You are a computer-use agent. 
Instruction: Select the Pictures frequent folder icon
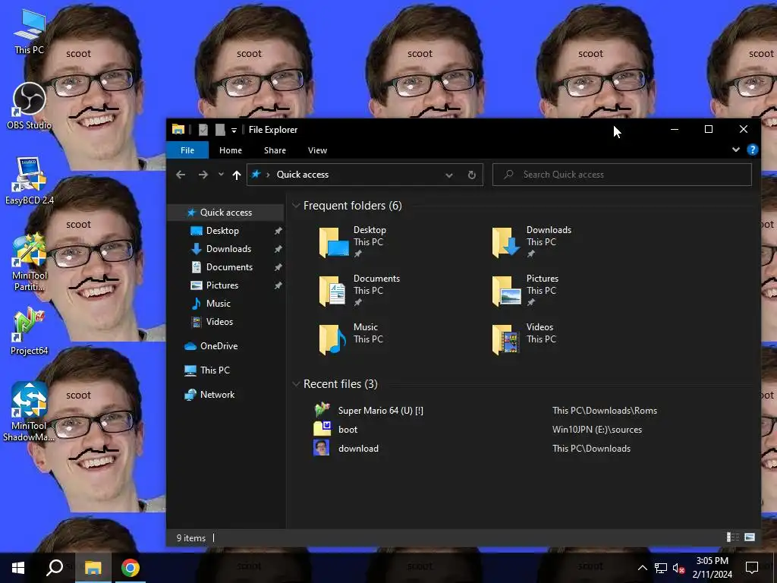[x=506, y=291]
